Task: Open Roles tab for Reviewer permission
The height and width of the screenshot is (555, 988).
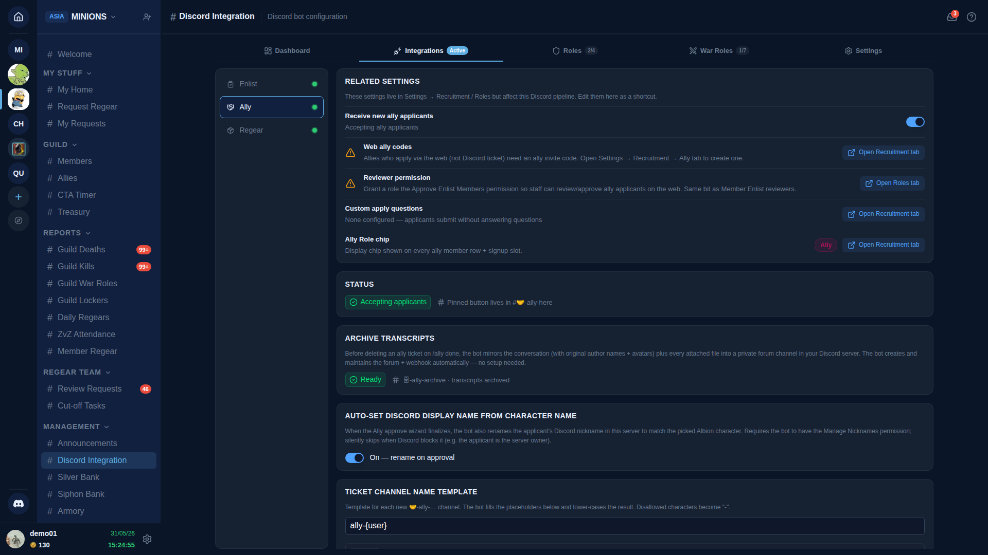Action: (x=892, y=183)
